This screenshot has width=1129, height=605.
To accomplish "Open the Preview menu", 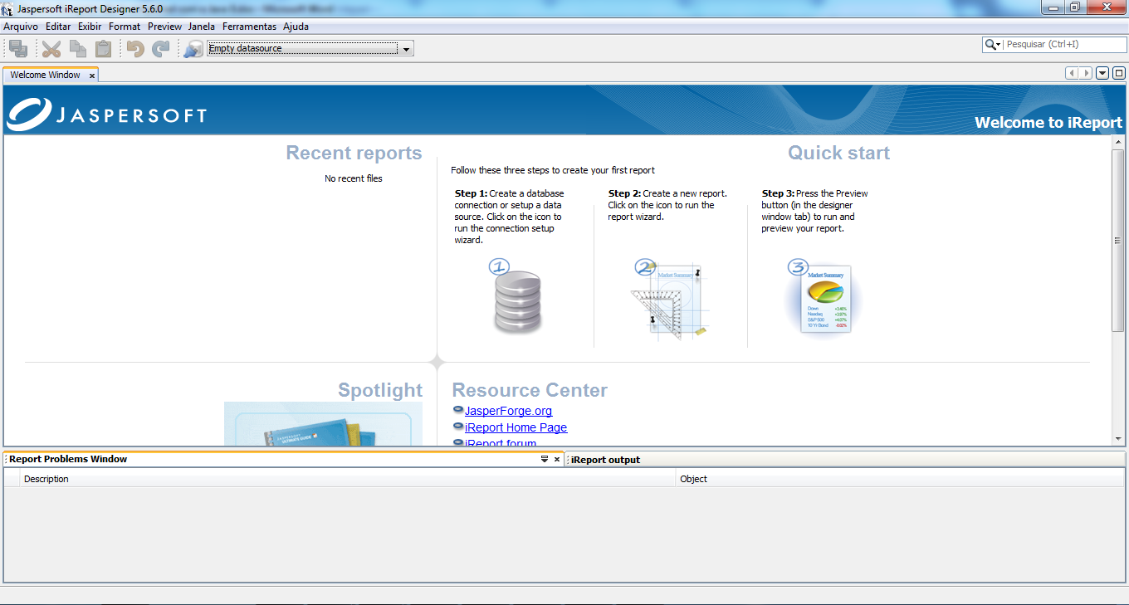I will tap(164, 27).
